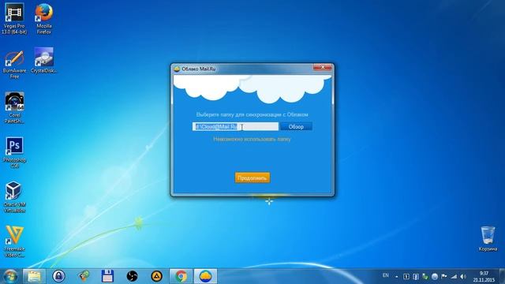Click the green network activity tray icon

425,277
